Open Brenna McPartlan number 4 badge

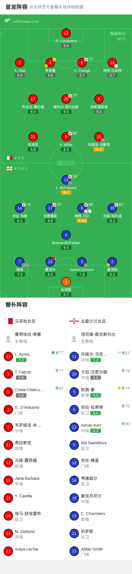[66, 235]
